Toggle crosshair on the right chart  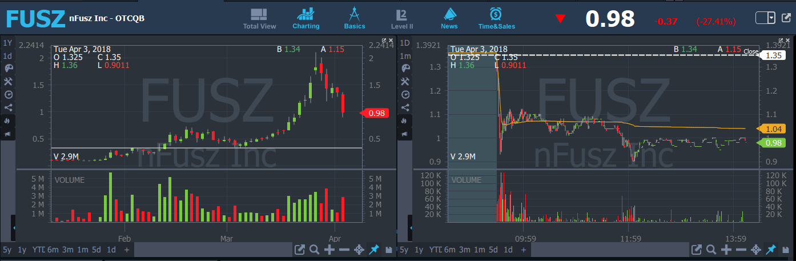click(x=755, y=250)
